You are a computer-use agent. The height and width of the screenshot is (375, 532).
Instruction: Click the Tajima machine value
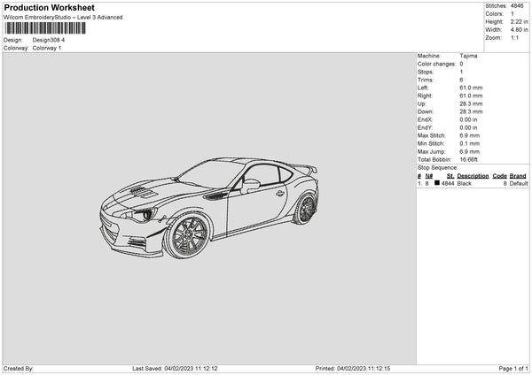click(x=468, y=56)
